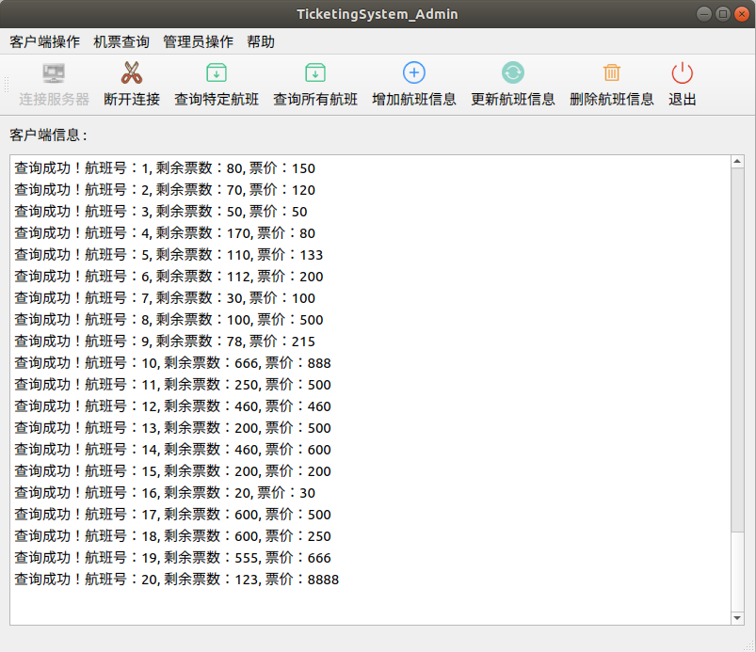Click the scrollbar up arrow
The height and width of the screenshot is (652, 756).
click(x=737, y=162)
